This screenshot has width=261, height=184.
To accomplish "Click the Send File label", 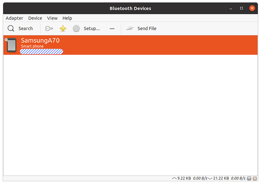I will (147, 29).
